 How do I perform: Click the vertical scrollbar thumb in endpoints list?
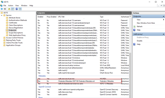click(x=130, y=75)
